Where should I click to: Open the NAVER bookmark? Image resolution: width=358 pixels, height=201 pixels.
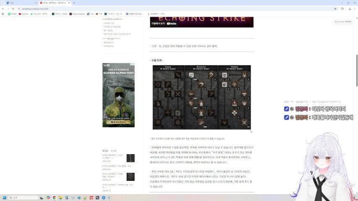(x=12, y=14)
